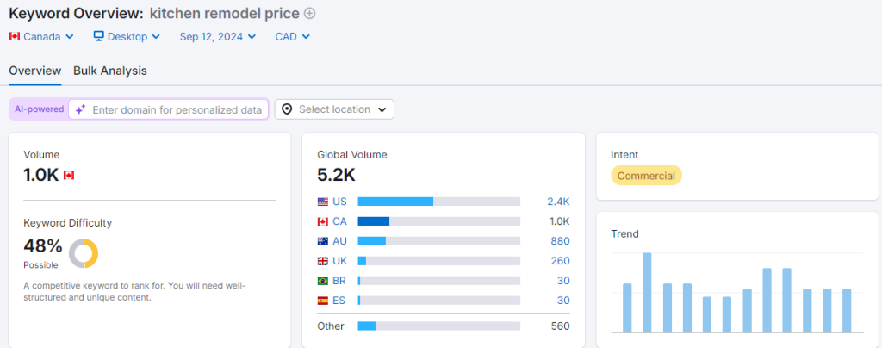Click the UK flag icon

pos(323,261)
